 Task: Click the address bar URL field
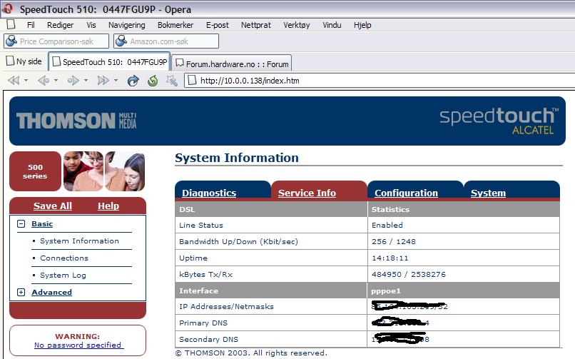click(x=380, y=81)
